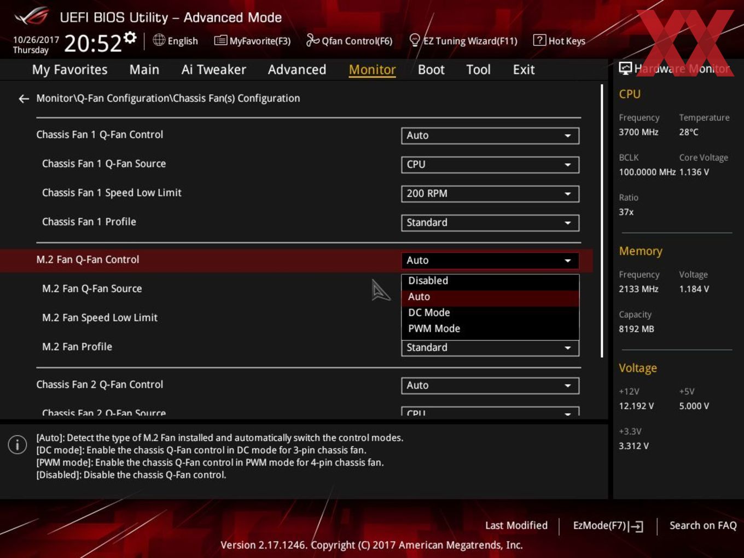This screenshot has height=558, width=744.
Task: Click the 20:52 clock display
Action: pyautogui.click(x=92, y=43)
